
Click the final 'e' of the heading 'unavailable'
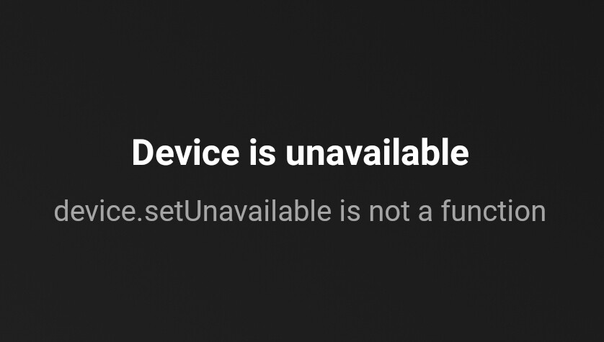(459, 156)
